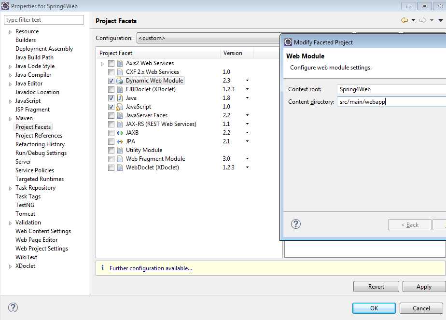The image size is (446, 320).
Task: Select Deployment Assembly in the sidebar
Action: click(x=44, y=49)
